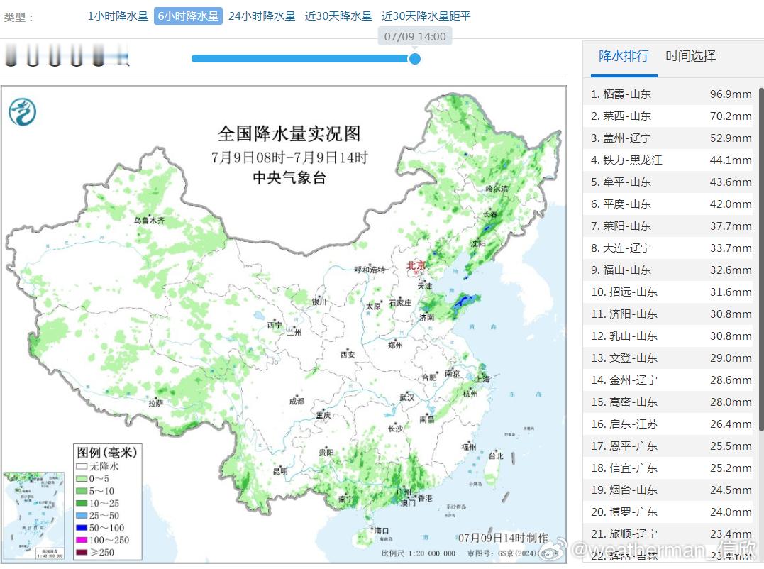Click the 武汉 city label on map
This screenshot has height=569, width=764.
(407, 397)
